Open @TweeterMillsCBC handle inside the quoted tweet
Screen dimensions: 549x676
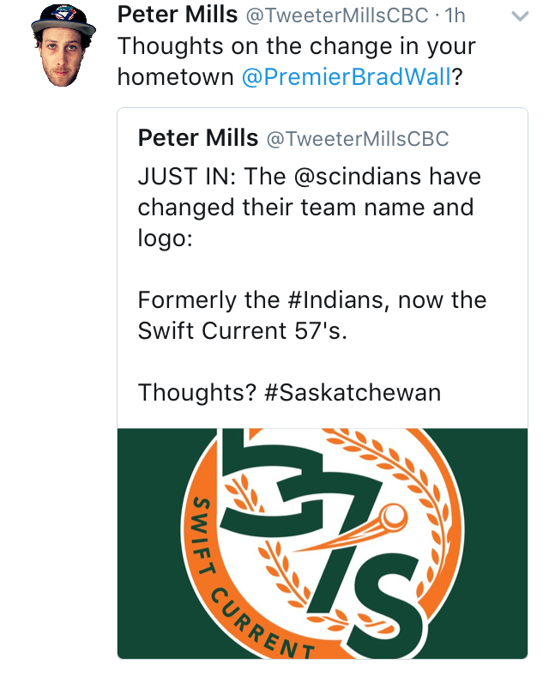click(358, 139)
